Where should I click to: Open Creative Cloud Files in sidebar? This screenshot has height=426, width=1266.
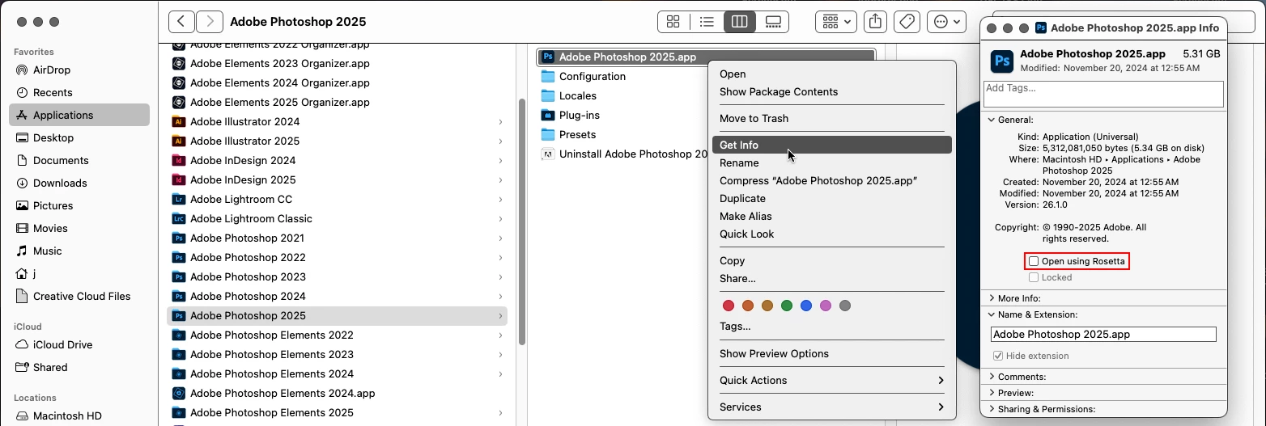pos(79,296)
